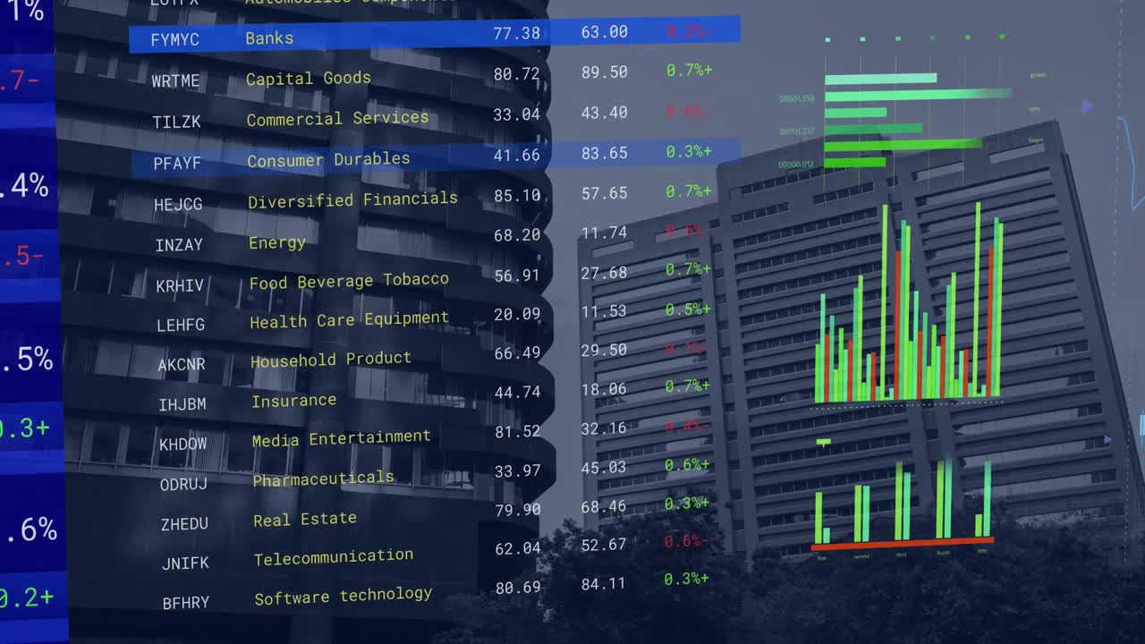Select the BFHRY Software technology row
This screenshot has width=1145, height=644.
click(x=343, y=594)
